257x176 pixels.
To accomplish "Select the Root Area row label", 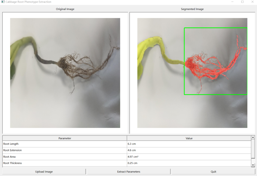I will tap(9, 156).
